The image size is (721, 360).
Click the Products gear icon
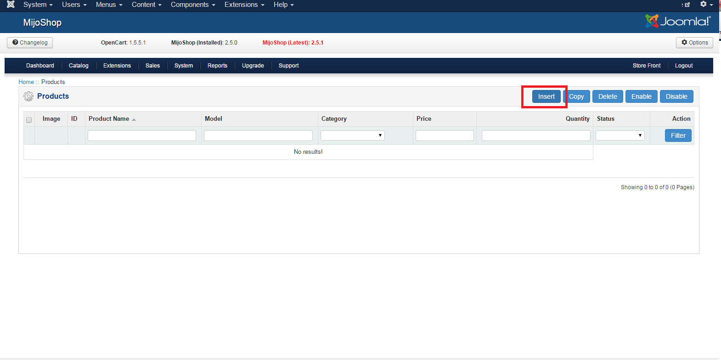tap(28, 96)
